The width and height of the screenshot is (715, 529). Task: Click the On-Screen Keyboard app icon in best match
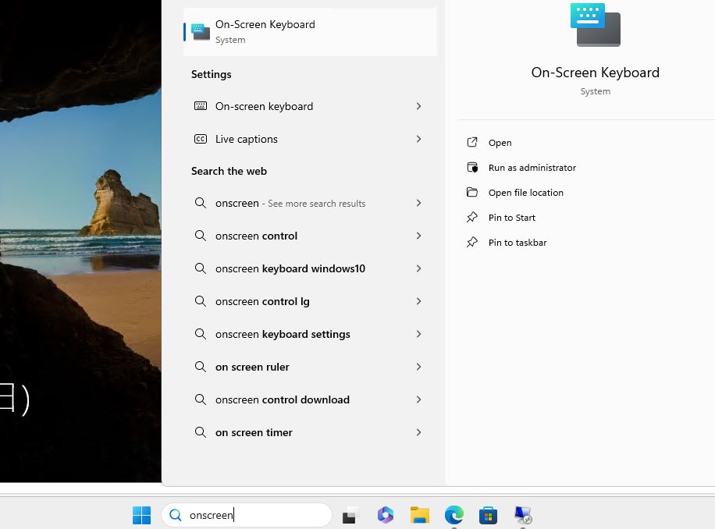200,32
